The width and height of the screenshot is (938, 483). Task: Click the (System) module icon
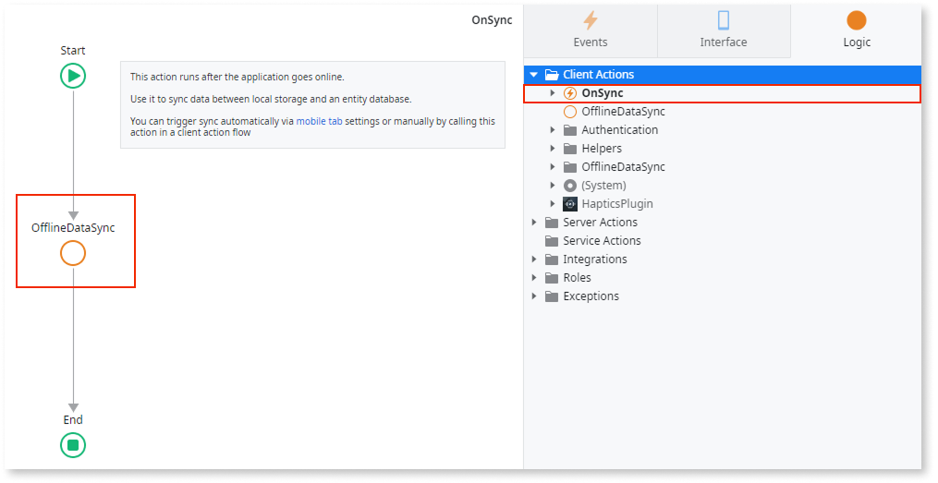[570, 186]
